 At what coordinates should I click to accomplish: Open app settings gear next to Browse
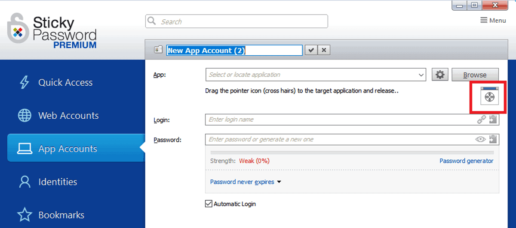tap(439, 75)
